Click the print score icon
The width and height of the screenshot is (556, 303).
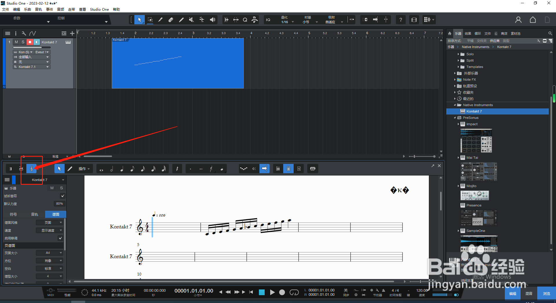(x=312, y=169)
